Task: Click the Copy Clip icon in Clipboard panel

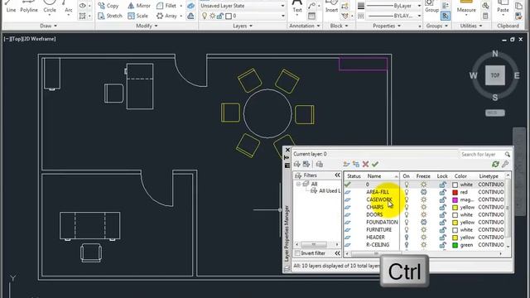Action: [x=518, y=6]
